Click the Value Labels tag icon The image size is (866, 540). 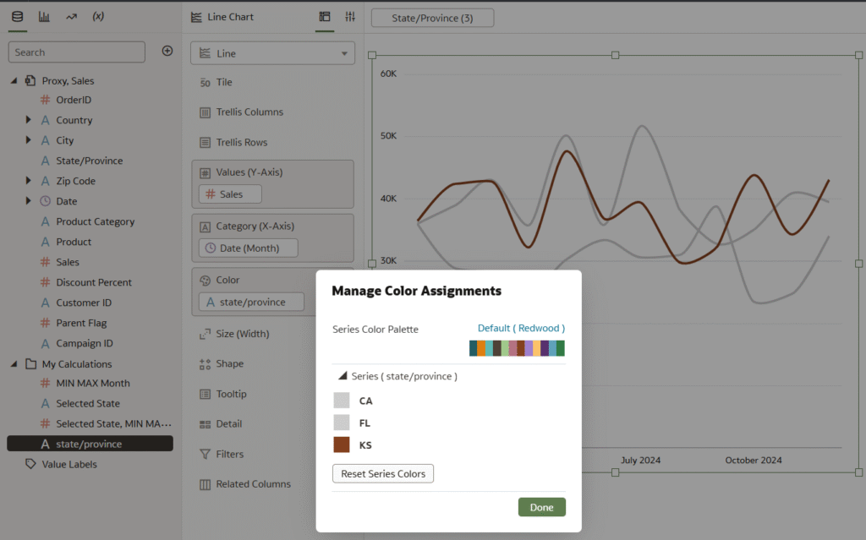(x=31, y=464)
